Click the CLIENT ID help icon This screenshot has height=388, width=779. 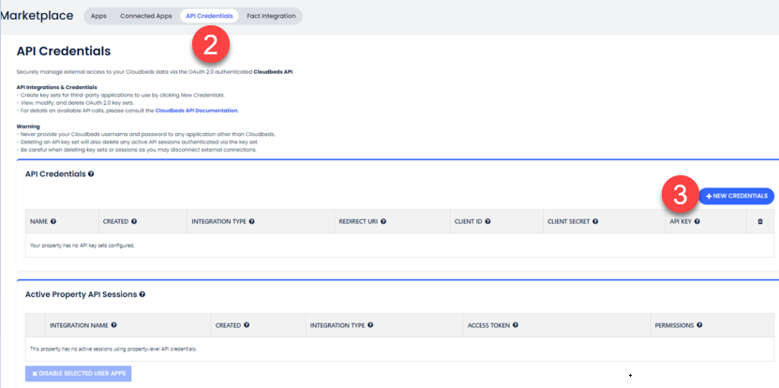(485, 221)
